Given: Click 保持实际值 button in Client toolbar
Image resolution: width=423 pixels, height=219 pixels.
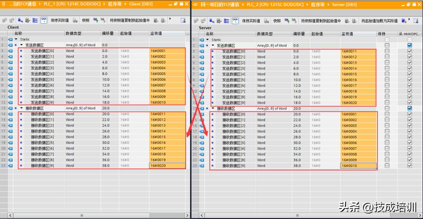Looking at the screenshot, I should tap(60, 20).
